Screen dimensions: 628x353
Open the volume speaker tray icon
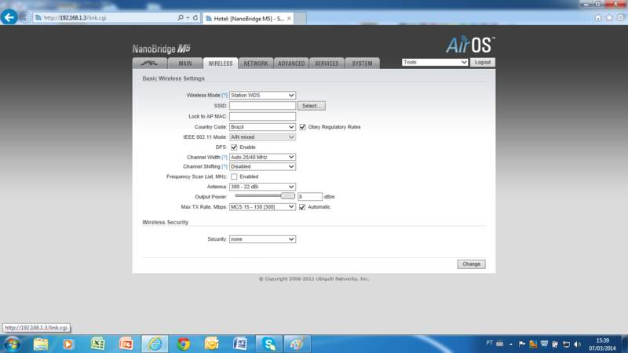[x=577, y=344]
